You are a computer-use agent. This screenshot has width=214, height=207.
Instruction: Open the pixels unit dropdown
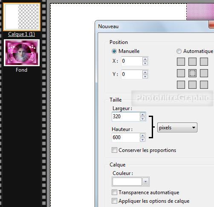pos(177,128)
